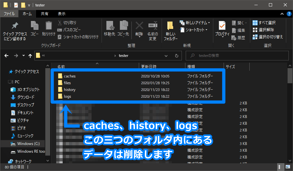The width and height of the screenshot is (293, 171).
Task: Click the file list vertical scrollbar
Action: pos(290,76)
